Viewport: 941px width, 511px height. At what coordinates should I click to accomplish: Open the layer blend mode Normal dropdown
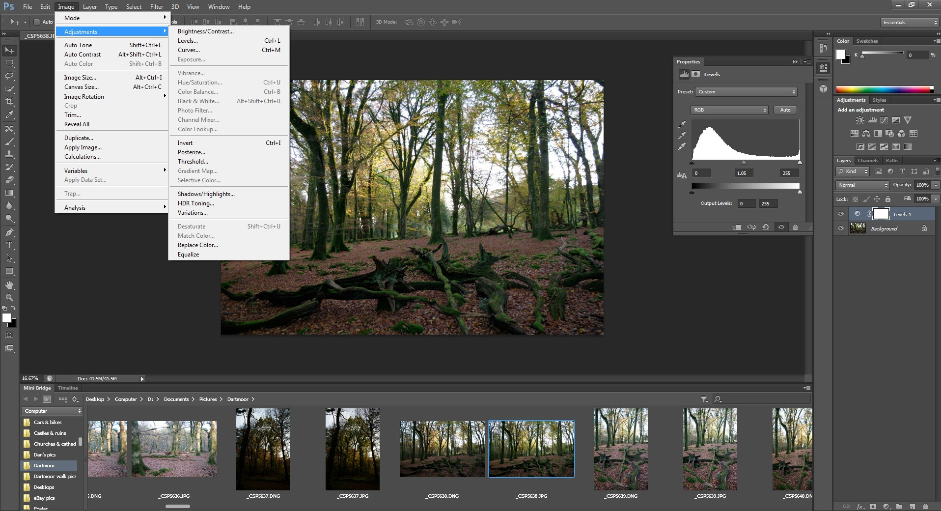(x=862, y=185)
